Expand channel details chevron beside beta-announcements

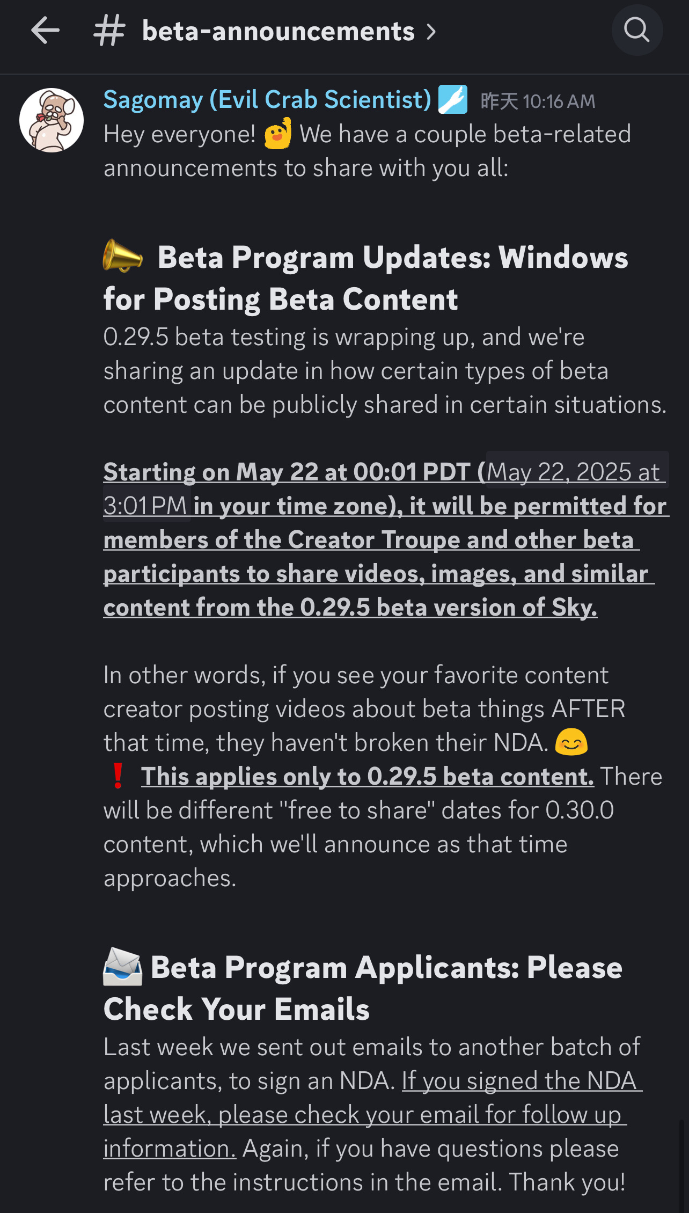click(431, 32)
